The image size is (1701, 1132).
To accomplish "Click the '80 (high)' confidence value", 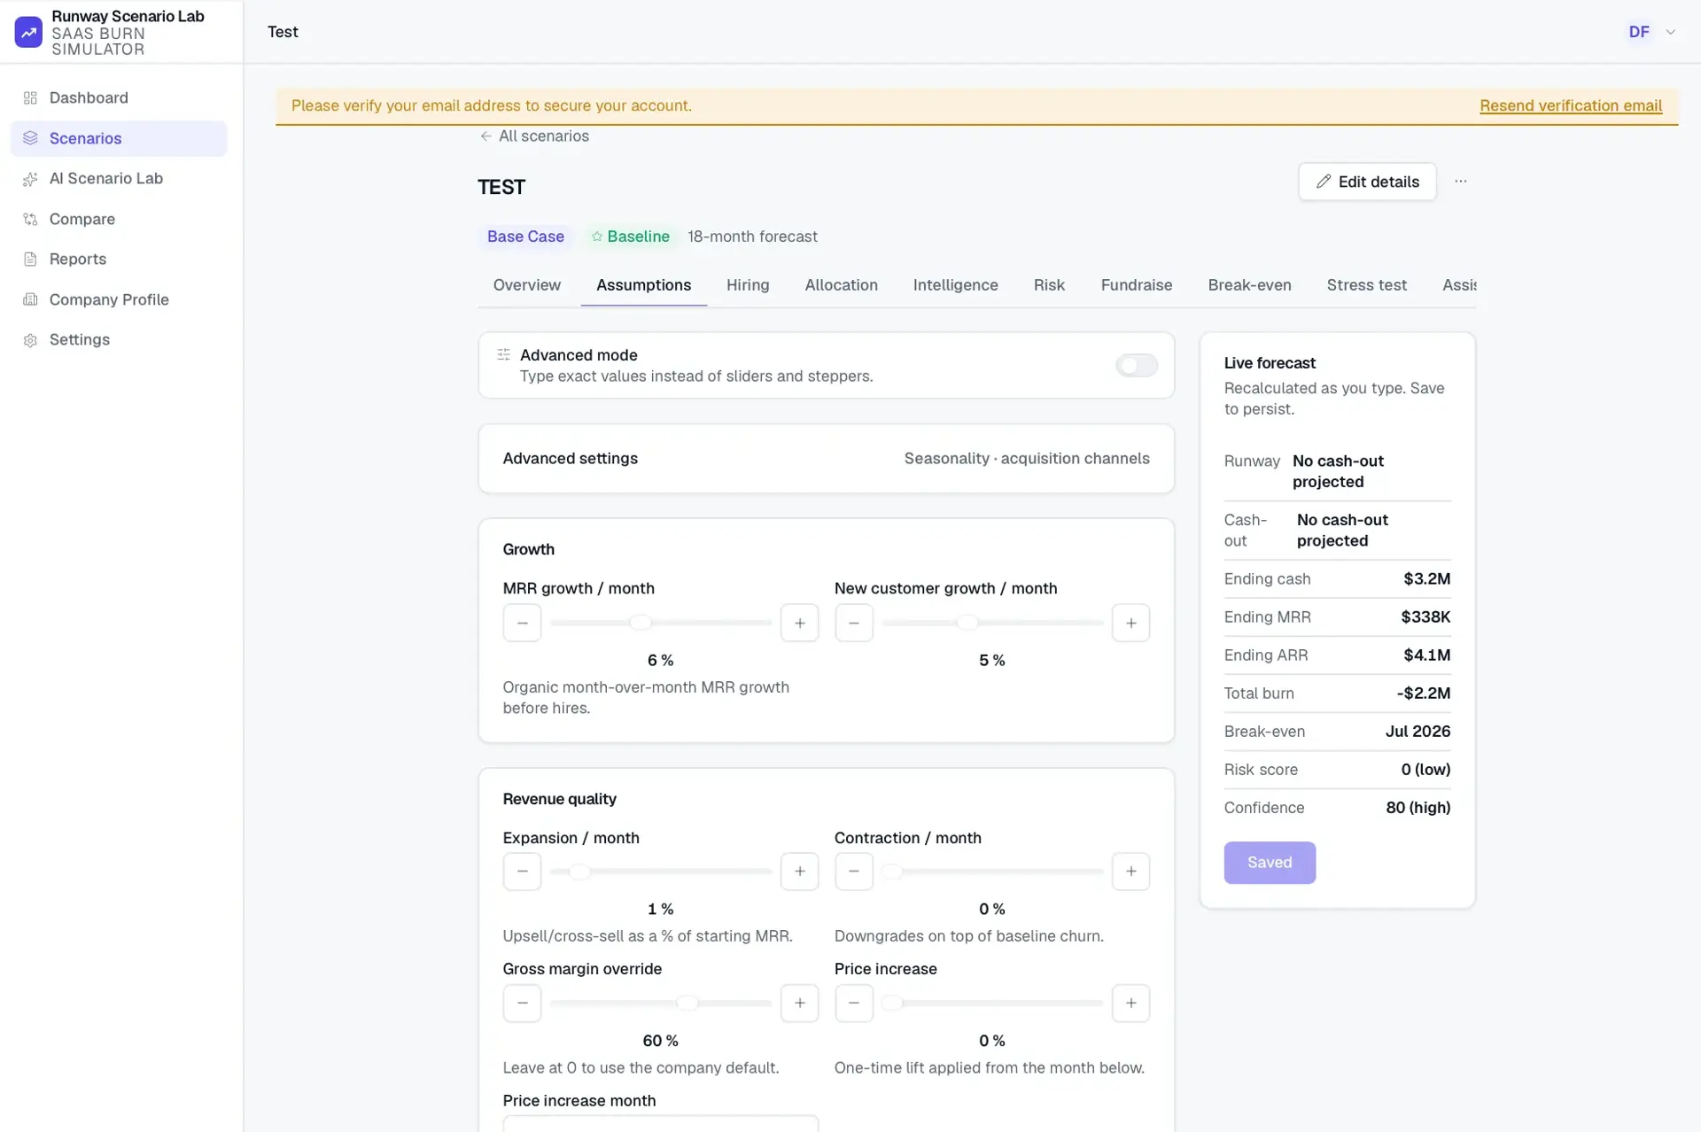I will point(1417,808).
